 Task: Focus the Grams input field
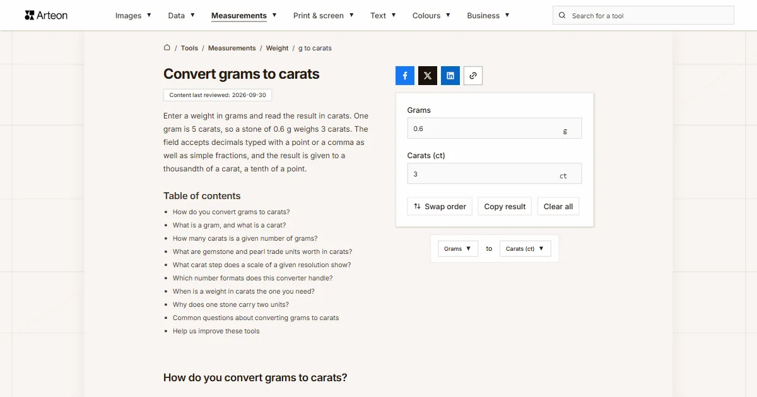click(495, 129)
